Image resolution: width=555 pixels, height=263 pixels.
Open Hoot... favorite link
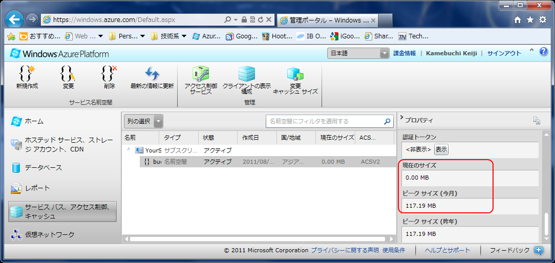[277, 36]
